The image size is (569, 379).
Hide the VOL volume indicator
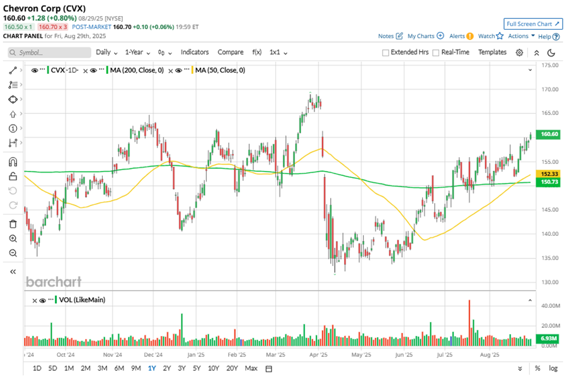(x=42, y=301)
